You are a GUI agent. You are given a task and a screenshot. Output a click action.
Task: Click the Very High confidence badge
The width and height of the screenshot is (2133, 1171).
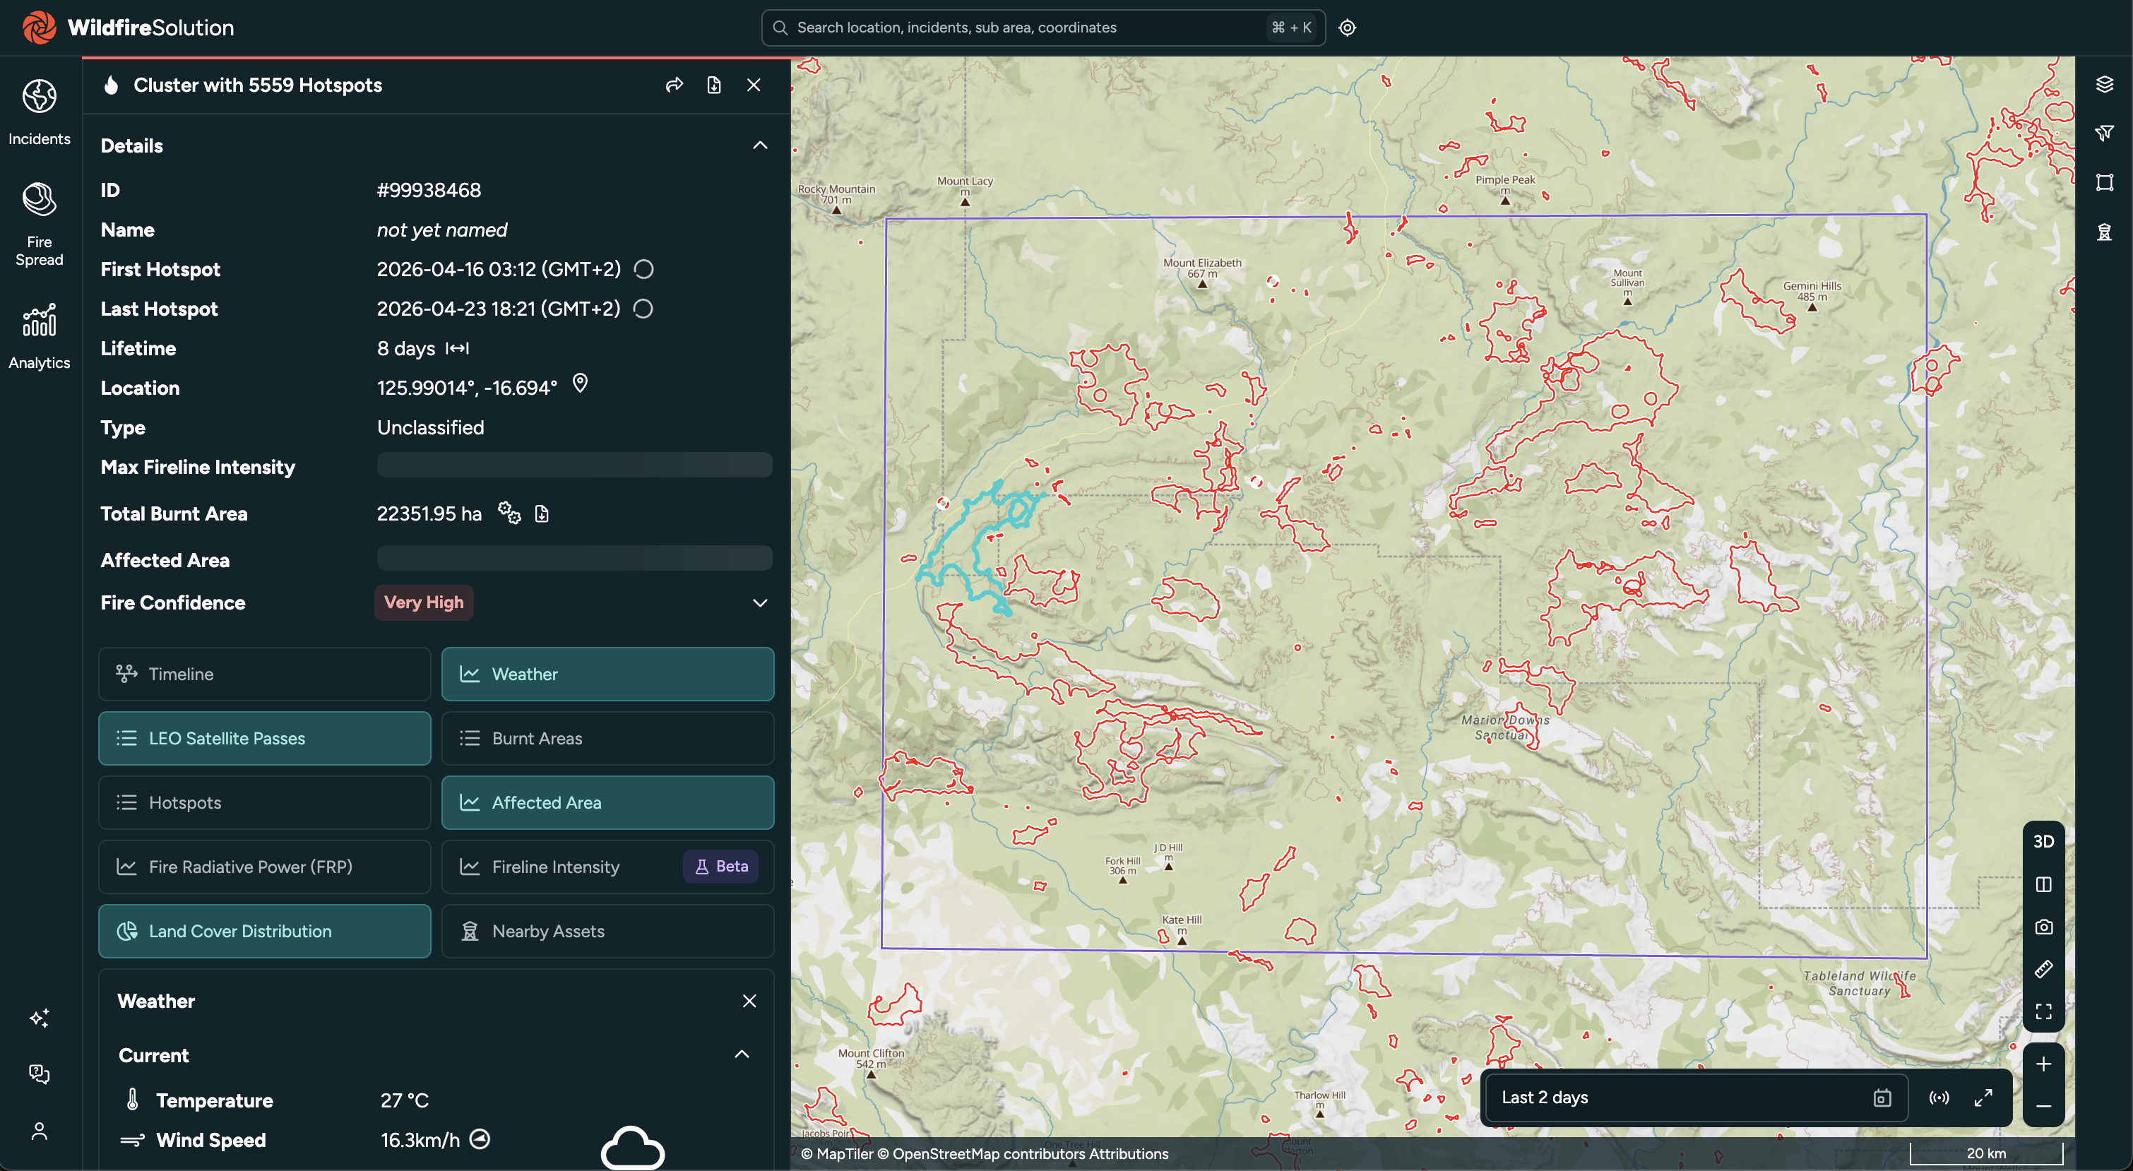[423, 603]
